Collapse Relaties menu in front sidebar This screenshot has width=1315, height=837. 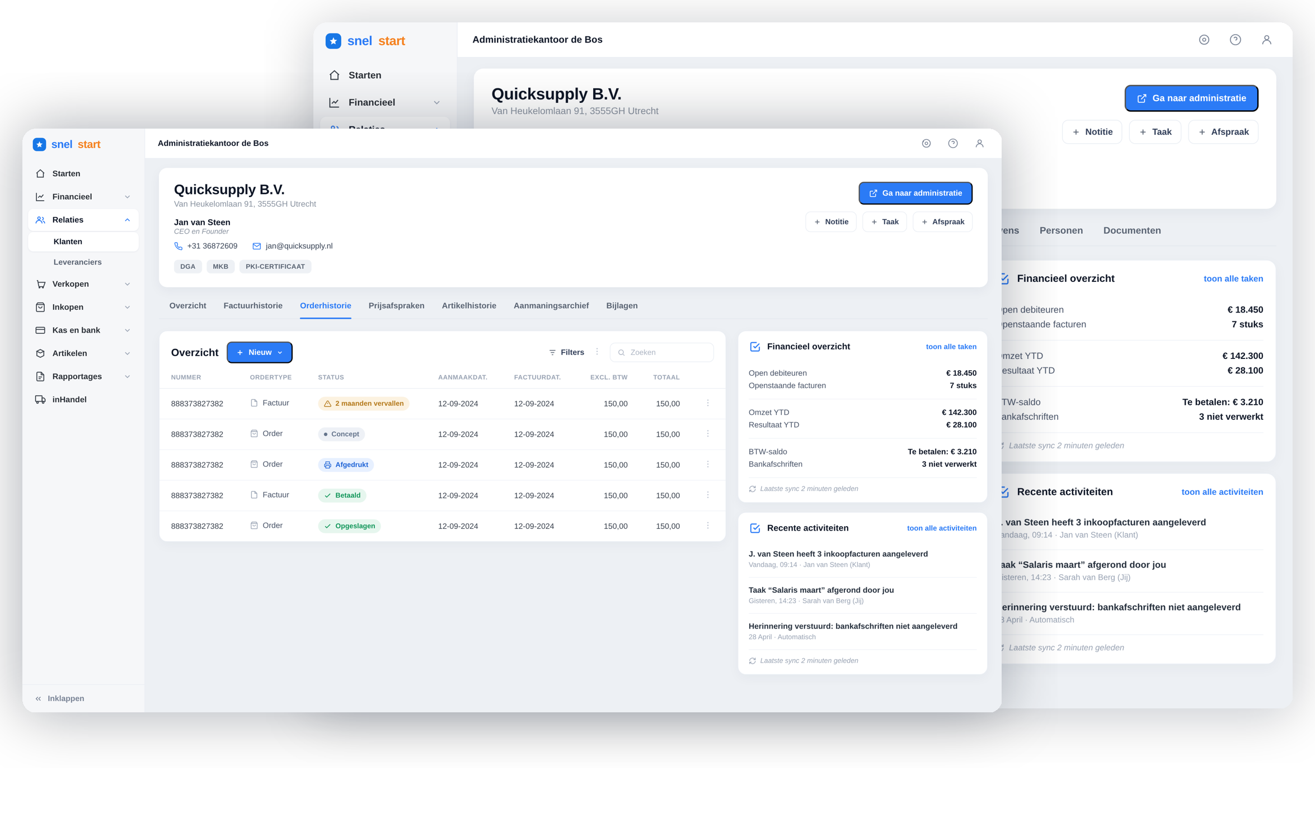tap(83, 220)
